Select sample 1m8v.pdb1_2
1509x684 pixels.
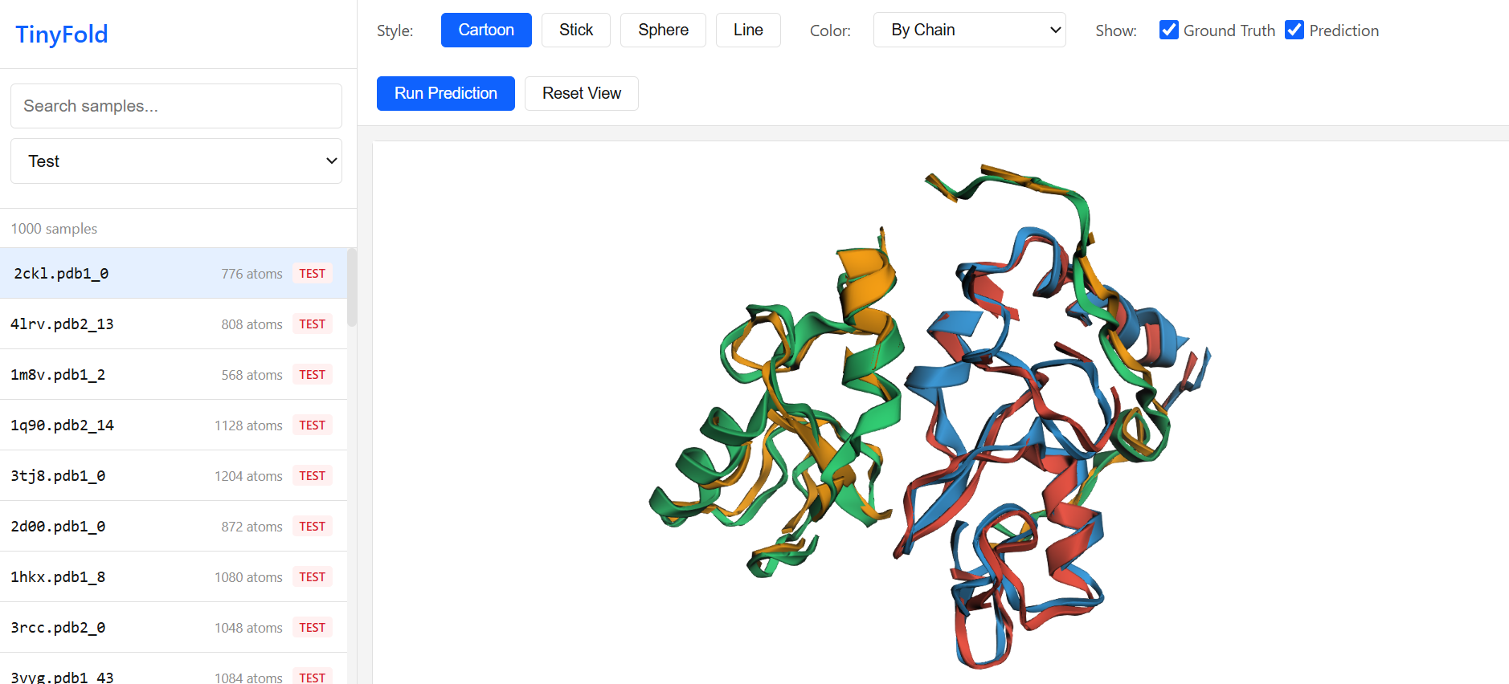173,375
